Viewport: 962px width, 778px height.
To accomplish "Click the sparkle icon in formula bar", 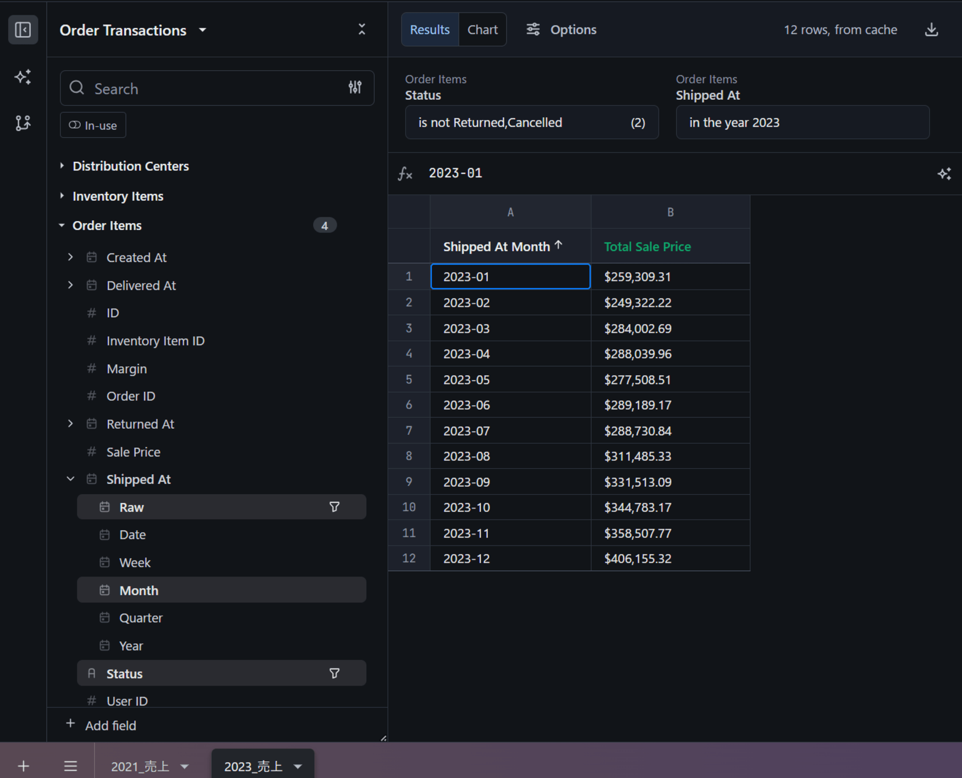I will pos(944,174).
